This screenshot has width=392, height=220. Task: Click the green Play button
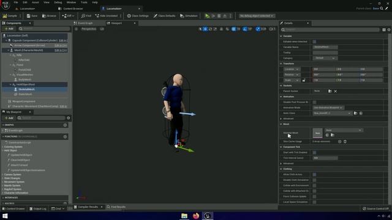pyautogui.click(x=207, y=16)
